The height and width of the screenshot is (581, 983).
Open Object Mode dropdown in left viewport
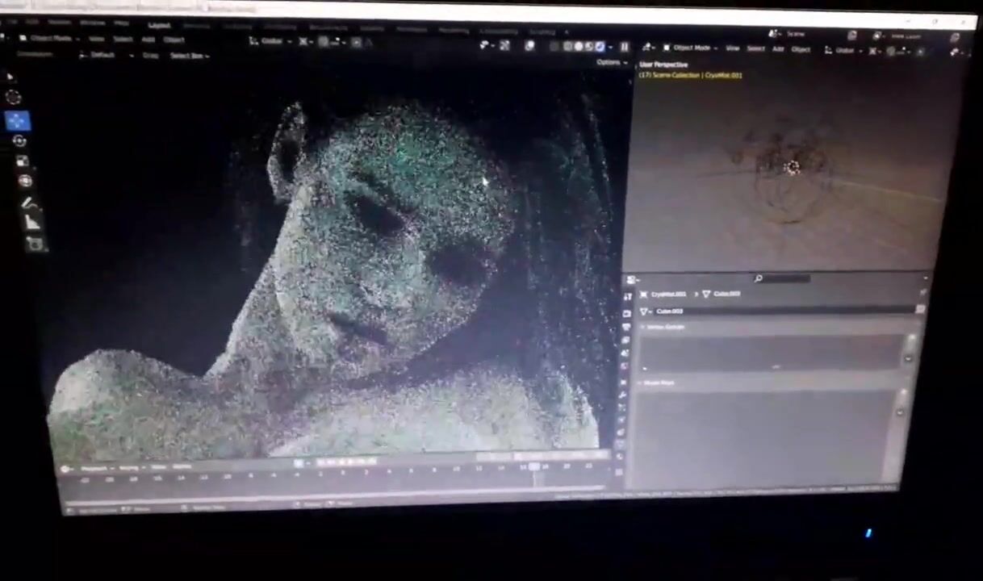coord(50,38)
